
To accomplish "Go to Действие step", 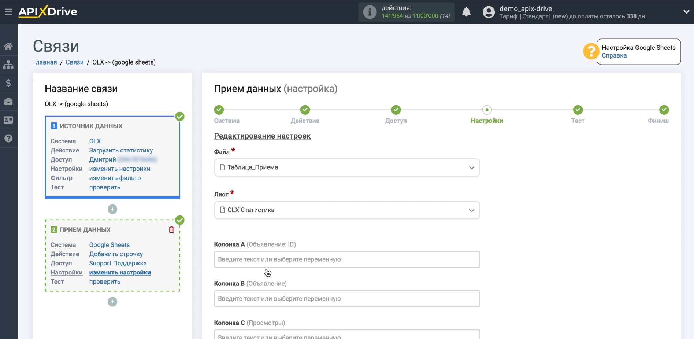I will pyautogui.click(x=305, y=110).
